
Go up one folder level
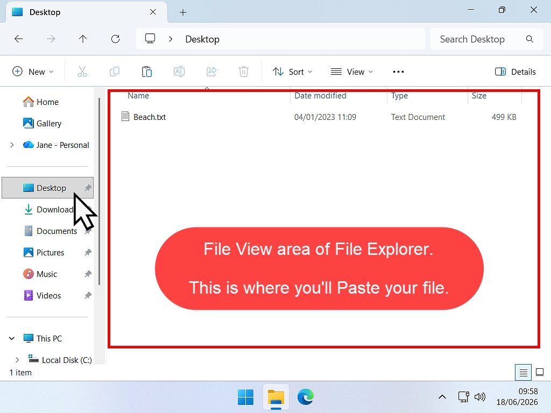coord(83,39)
